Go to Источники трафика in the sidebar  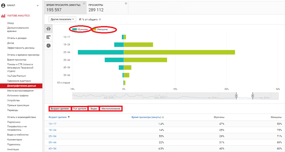(x=18, y=96)
